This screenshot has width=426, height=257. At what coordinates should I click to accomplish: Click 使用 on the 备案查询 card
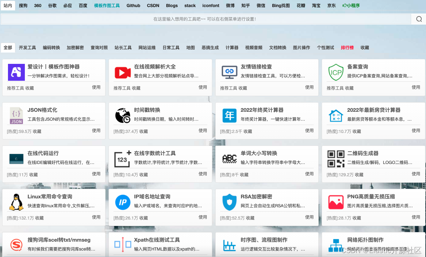pos(416,87)
